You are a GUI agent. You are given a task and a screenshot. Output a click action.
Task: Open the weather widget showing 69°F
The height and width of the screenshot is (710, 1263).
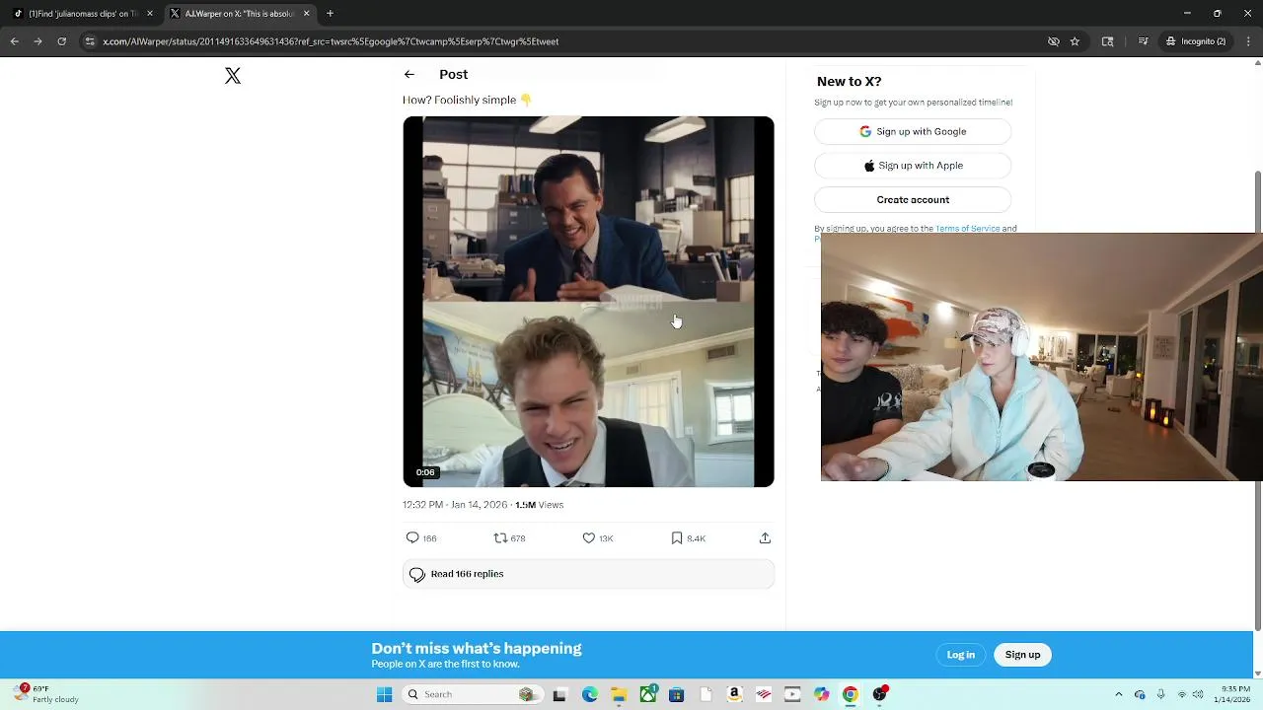(x=45, y=694)
